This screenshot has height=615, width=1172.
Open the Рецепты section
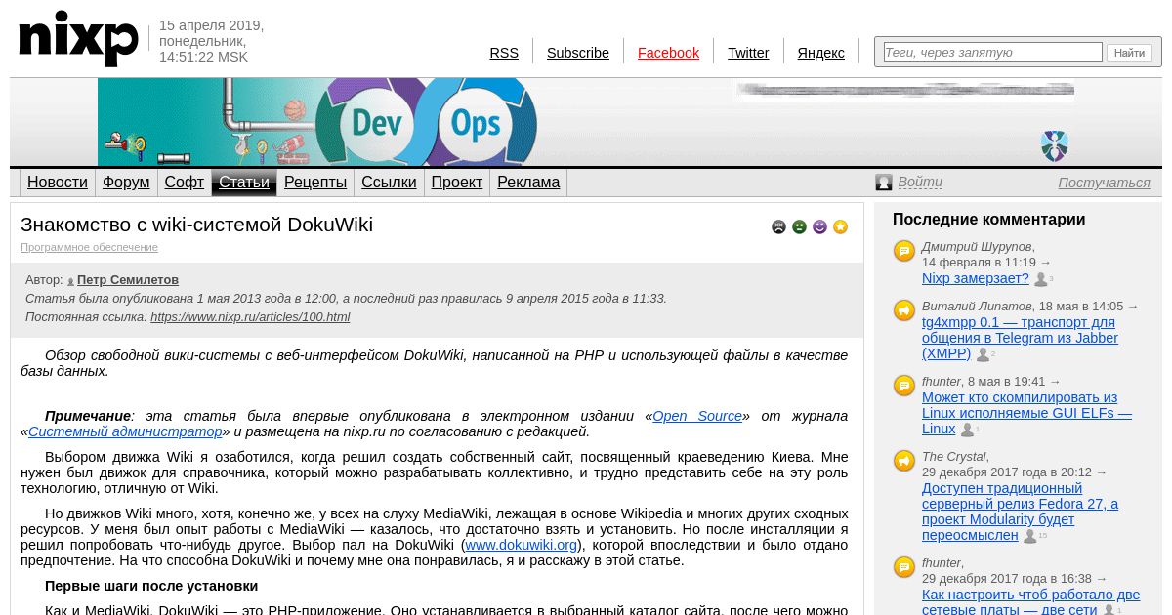pos(315,183)
